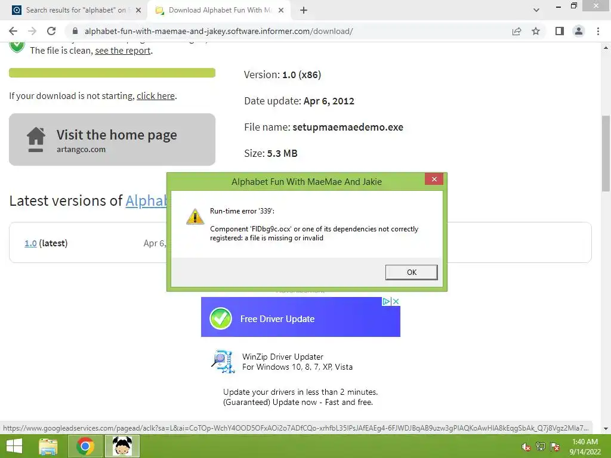Click the 'Update your drivers' ad text
Image resolution: width=611 pixels, height=458 pixels.
click(301, 397)
